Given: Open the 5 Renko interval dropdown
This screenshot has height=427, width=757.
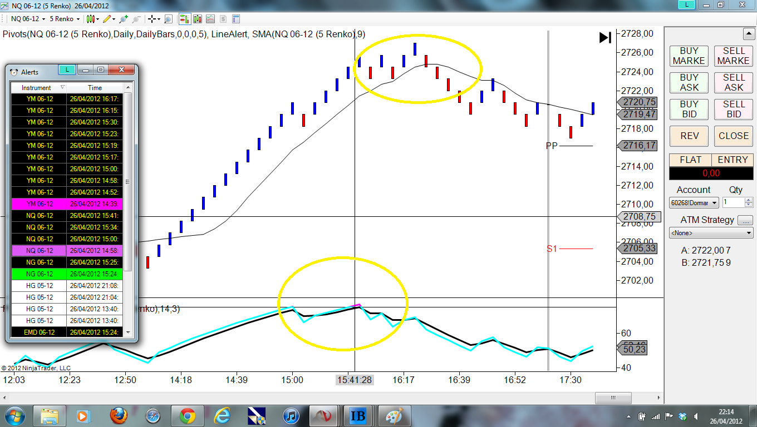Looking at the screenshot, I should point(65,19).
